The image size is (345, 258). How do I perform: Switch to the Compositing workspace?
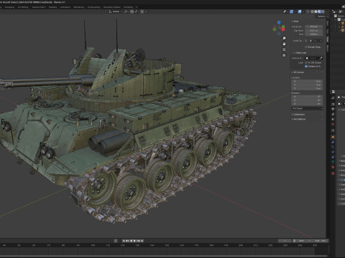click(93, 7)
